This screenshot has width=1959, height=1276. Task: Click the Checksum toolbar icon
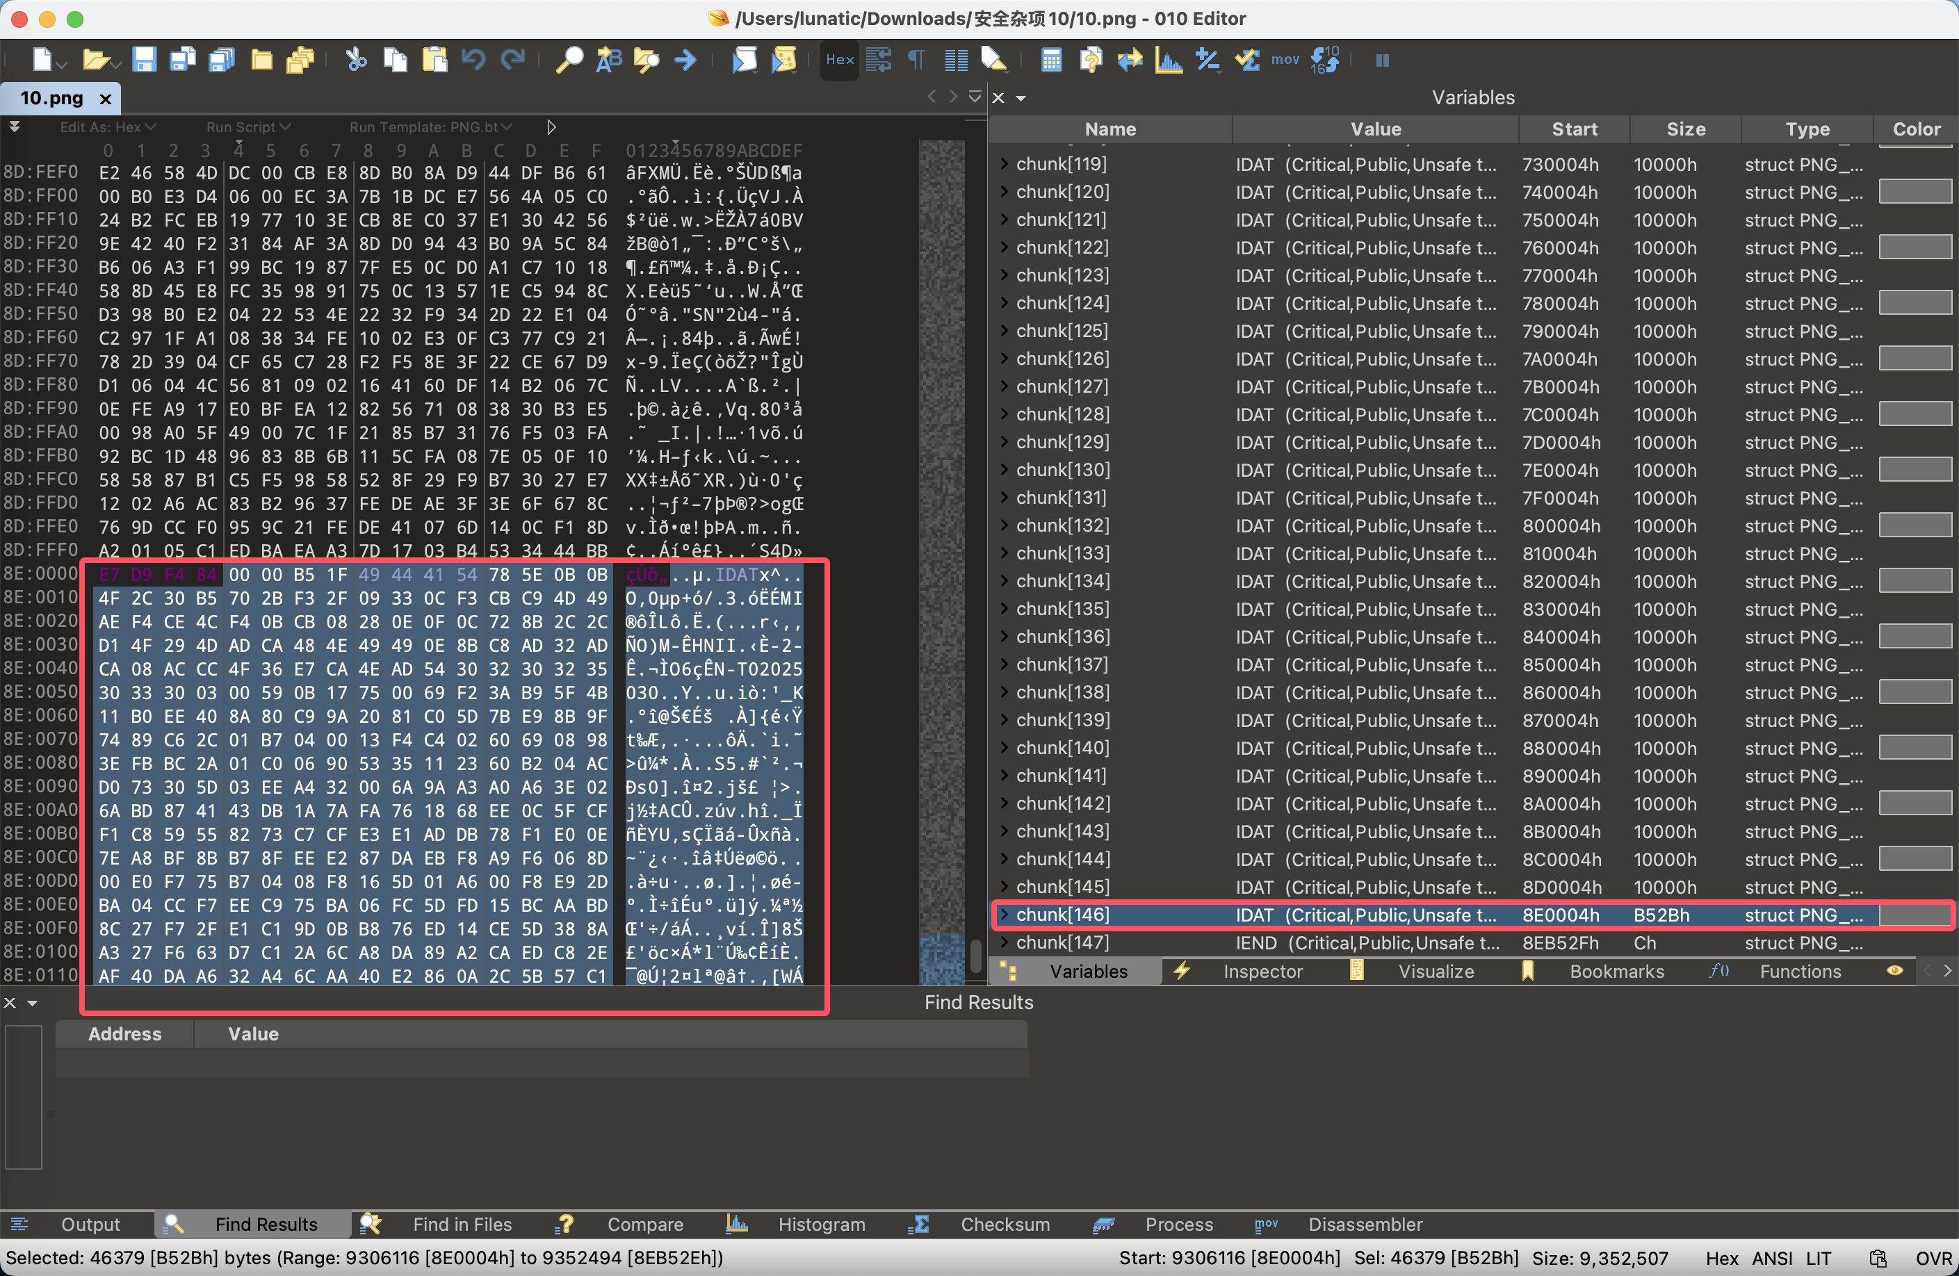pyautogui.click(x=1247, y=60)
